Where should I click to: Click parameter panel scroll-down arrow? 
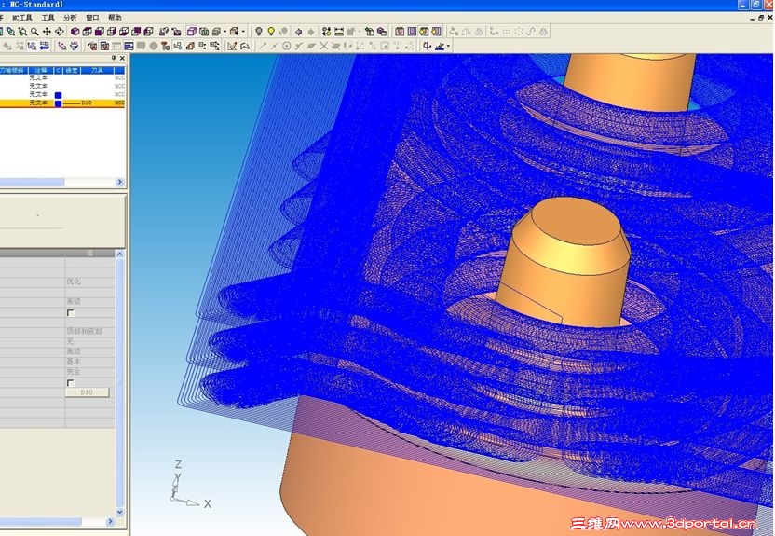click(x=119, y=512)
